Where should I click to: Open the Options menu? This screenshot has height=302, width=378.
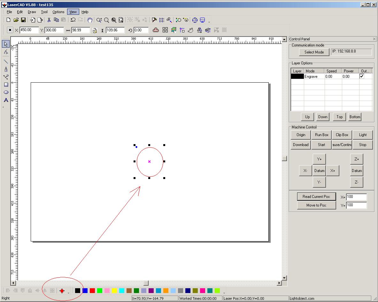click(58, 12)
